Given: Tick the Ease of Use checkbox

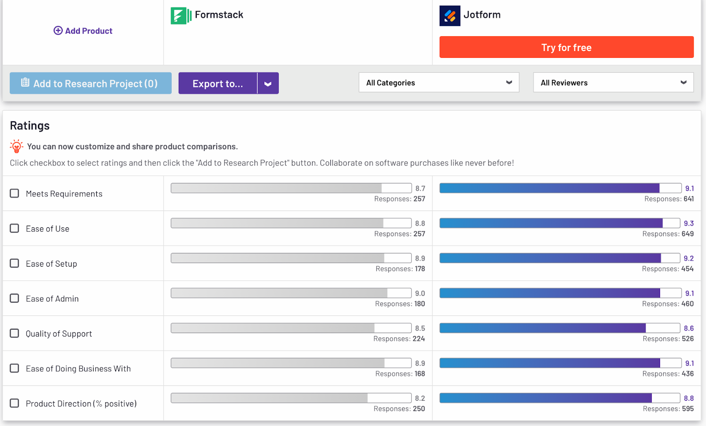Looking at the screenshot, I should 15,228.
